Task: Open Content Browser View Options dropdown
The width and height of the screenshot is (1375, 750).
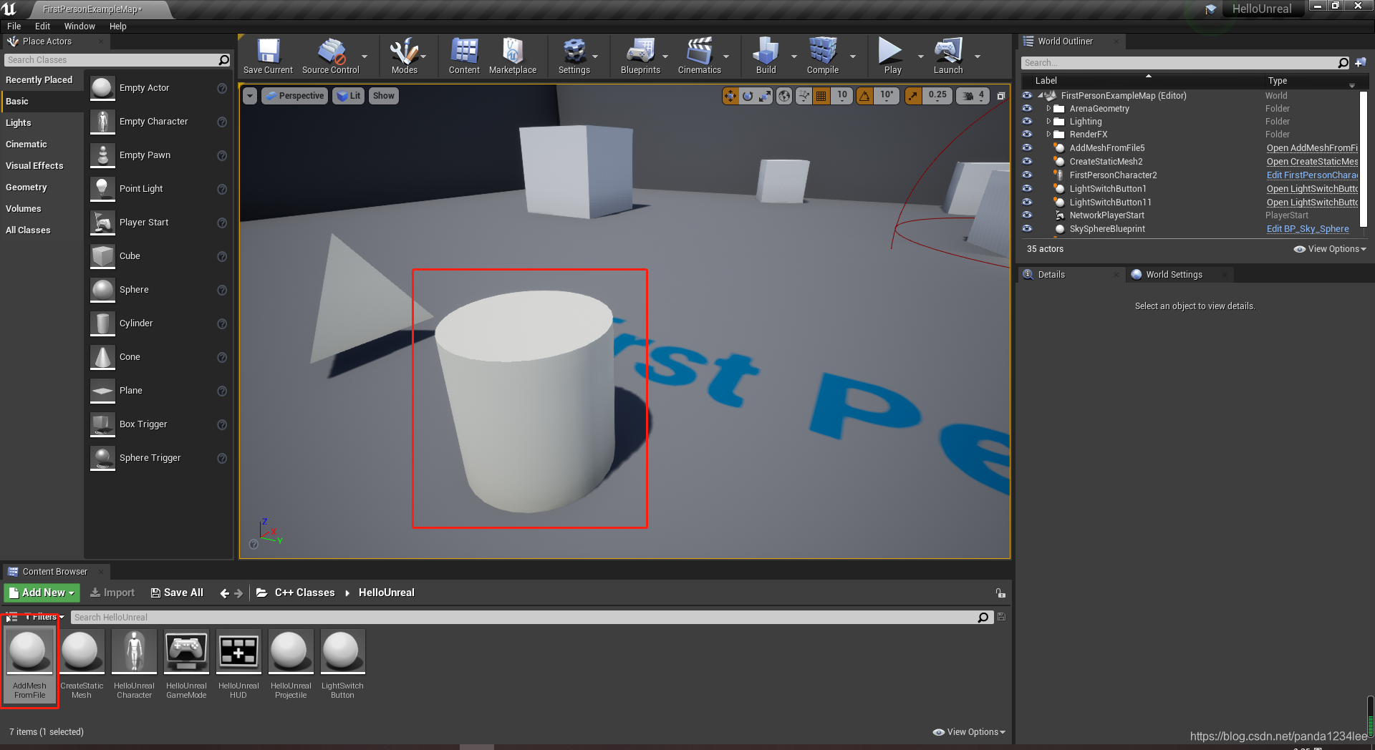Action: click(x=969, y=732)
